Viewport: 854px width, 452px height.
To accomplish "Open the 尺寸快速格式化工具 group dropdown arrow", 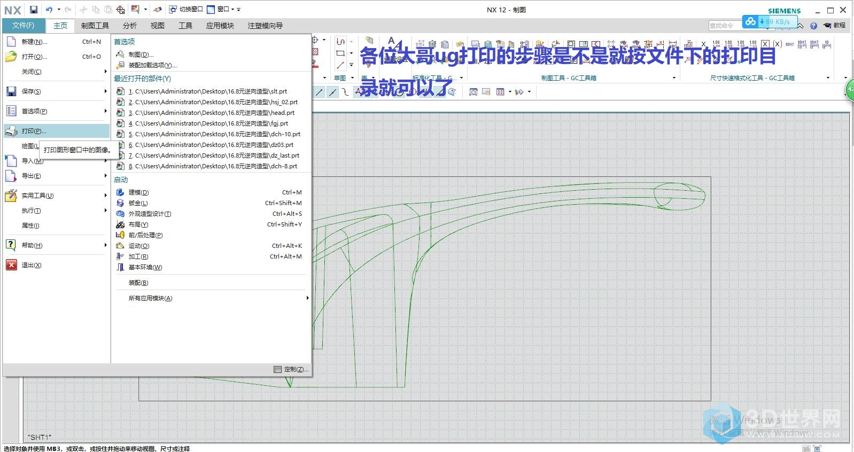I will point(828,78).
